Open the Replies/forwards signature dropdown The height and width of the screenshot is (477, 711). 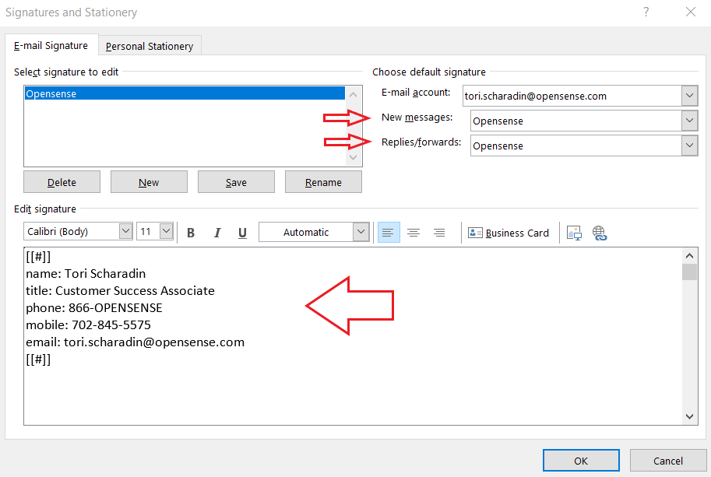coord(689,146)
